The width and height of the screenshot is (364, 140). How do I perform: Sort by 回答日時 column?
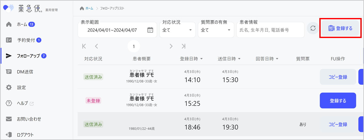pos(267,59)
